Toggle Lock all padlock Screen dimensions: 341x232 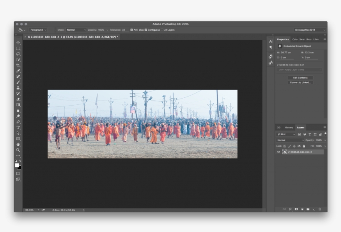coord(304,146)
